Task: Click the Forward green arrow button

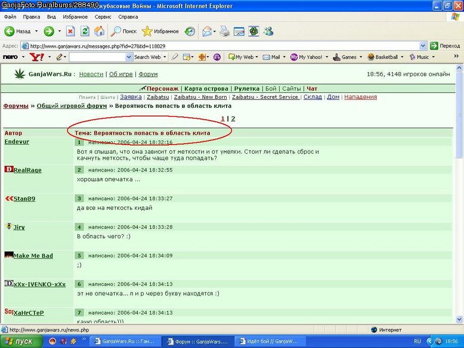Action: (x=49, y=31)
